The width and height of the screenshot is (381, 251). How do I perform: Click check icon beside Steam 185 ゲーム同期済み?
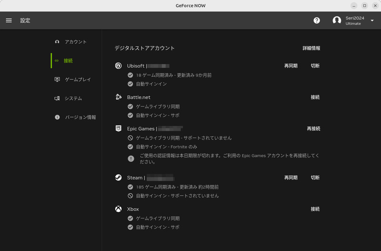(x=130, y=187)
